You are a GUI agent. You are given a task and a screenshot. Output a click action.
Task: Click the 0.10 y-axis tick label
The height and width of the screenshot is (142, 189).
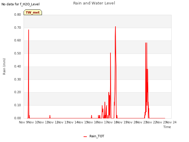pyautogui.click(x=18, y=105)
